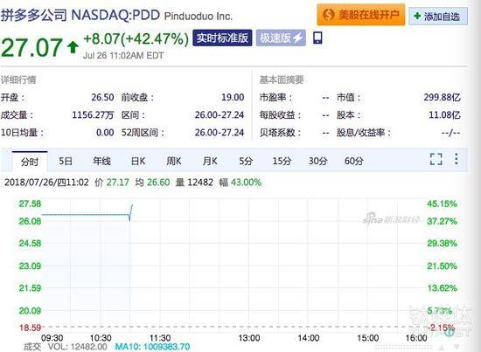The image size is (481, 352).
Task: Choose the 5分 interval tab
Action: click(246, 161)
